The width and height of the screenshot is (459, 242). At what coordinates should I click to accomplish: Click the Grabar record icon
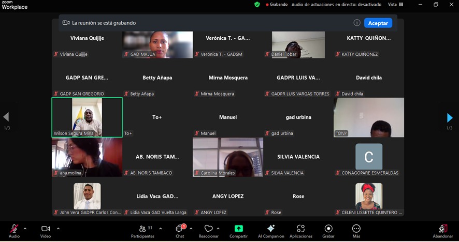(x=328, y=229)
